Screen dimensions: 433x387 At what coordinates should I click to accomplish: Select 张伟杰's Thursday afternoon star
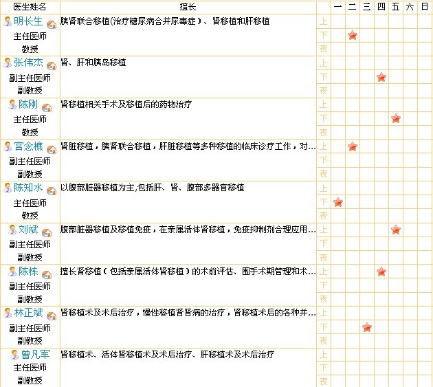coord(381,77)
